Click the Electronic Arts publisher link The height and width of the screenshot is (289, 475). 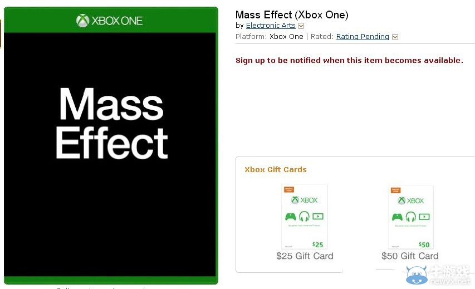click(x=271, y=26)
